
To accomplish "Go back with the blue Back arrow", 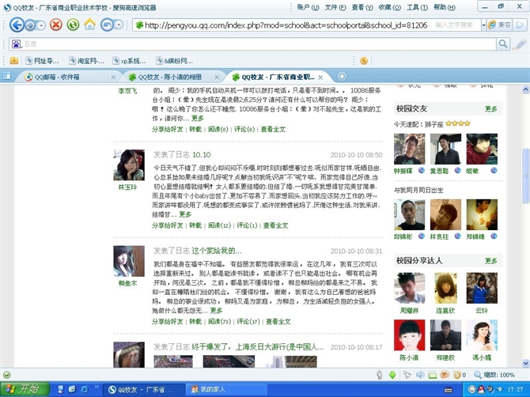I will [x=17, y=25].
